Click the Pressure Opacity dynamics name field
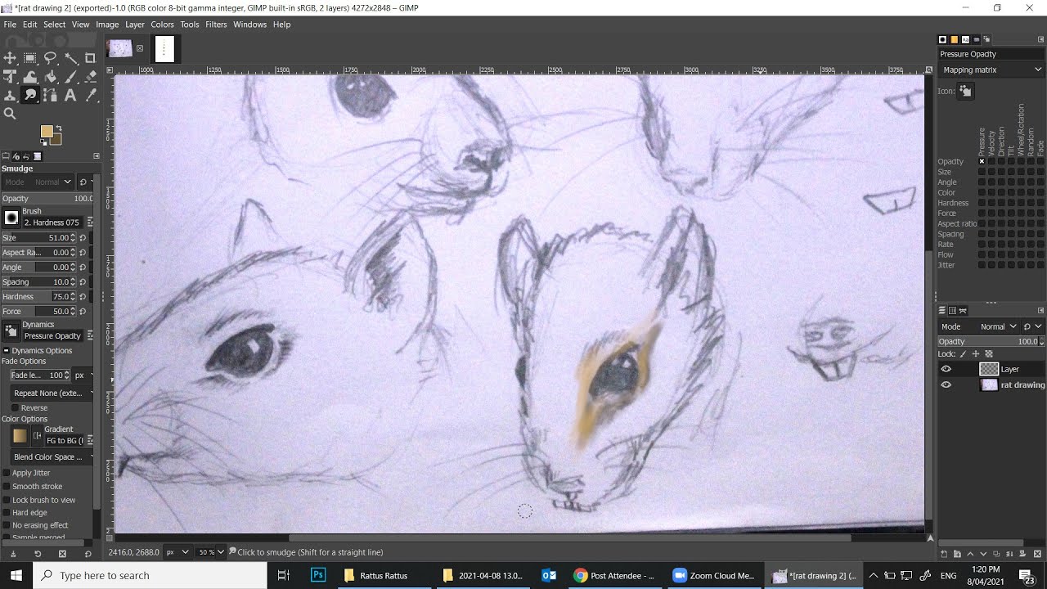 point(53,335)
